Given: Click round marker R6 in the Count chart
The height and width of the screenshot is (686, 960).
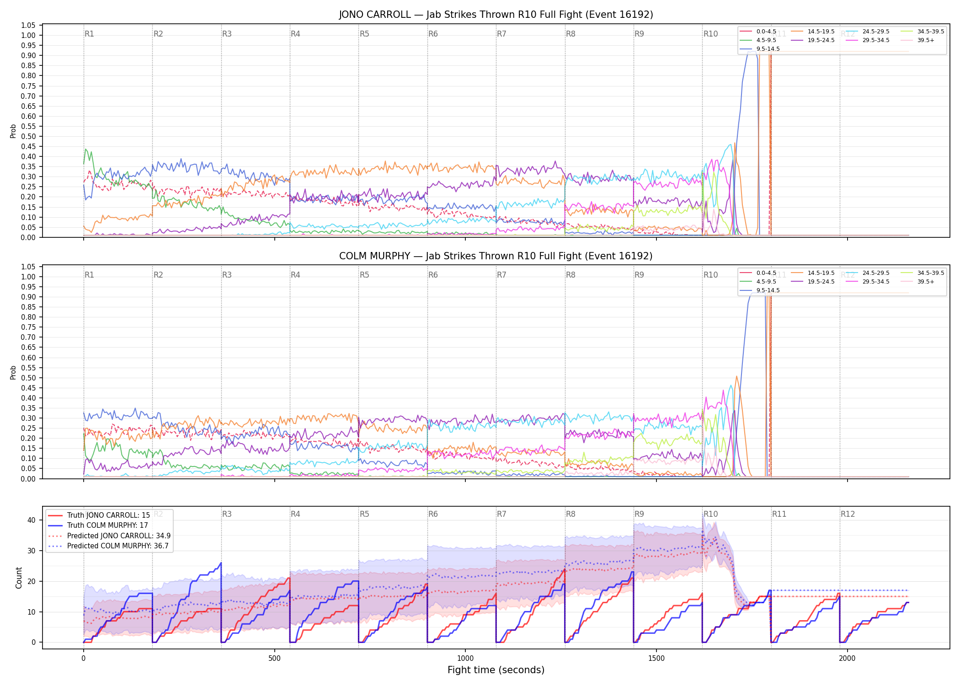Looking at the screenshot, I should pyautogui.click(x=433, y=514).
